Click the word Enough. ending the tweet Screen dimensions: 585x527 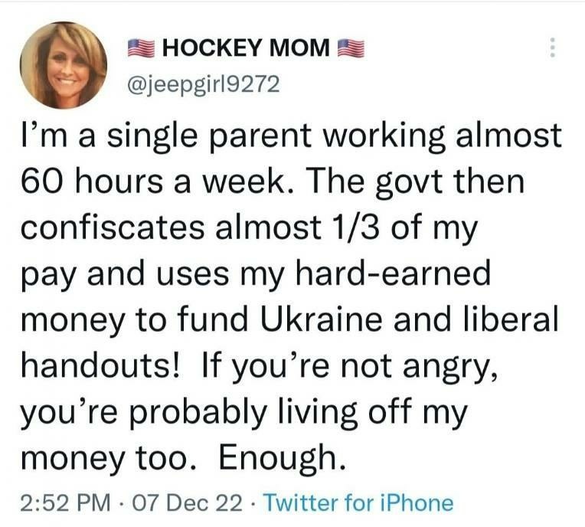[282, 458]
